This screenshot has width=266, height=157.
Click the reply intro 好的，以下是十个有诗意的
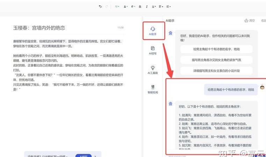pos(210,106)
